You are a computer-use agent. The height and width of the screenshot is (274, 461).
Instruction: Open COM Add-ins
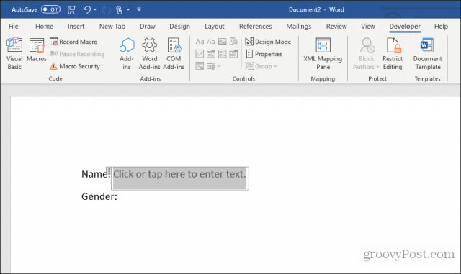pos(174,54)
